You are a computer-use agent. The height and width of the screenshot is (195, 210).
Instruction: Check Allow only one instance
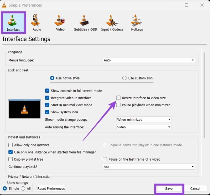coord(10,145)
